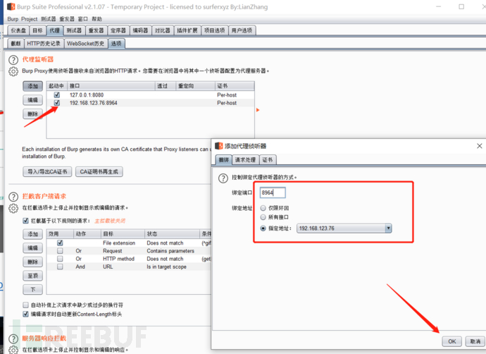Open the 请求处理 tab in the dialog

(245, 160)
